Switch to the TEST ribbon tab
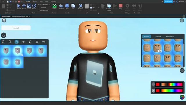This screenshot has width=186, height=105. click(41, 1)
